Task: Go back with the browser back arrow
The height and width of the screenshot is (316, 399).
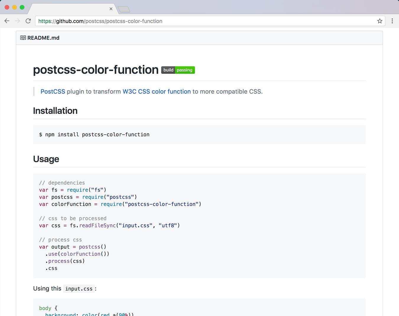Action: tap(7, 21)
